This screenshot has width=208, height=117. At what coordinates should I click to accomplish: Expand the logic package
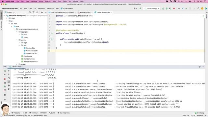(19, 43)
